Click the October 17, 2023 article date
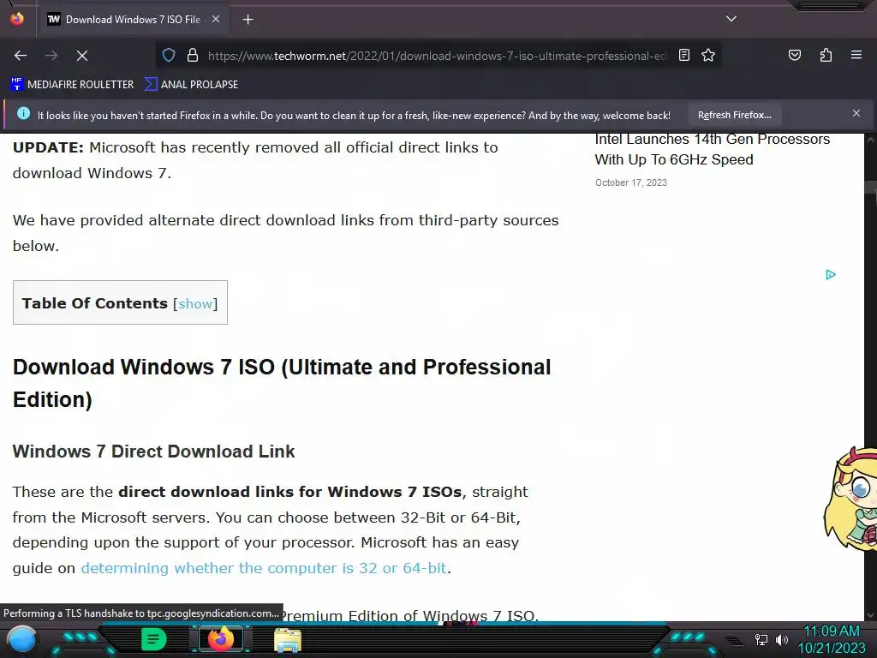The height and width of the screenshot is (658, 877). click(x=631, y=182)
